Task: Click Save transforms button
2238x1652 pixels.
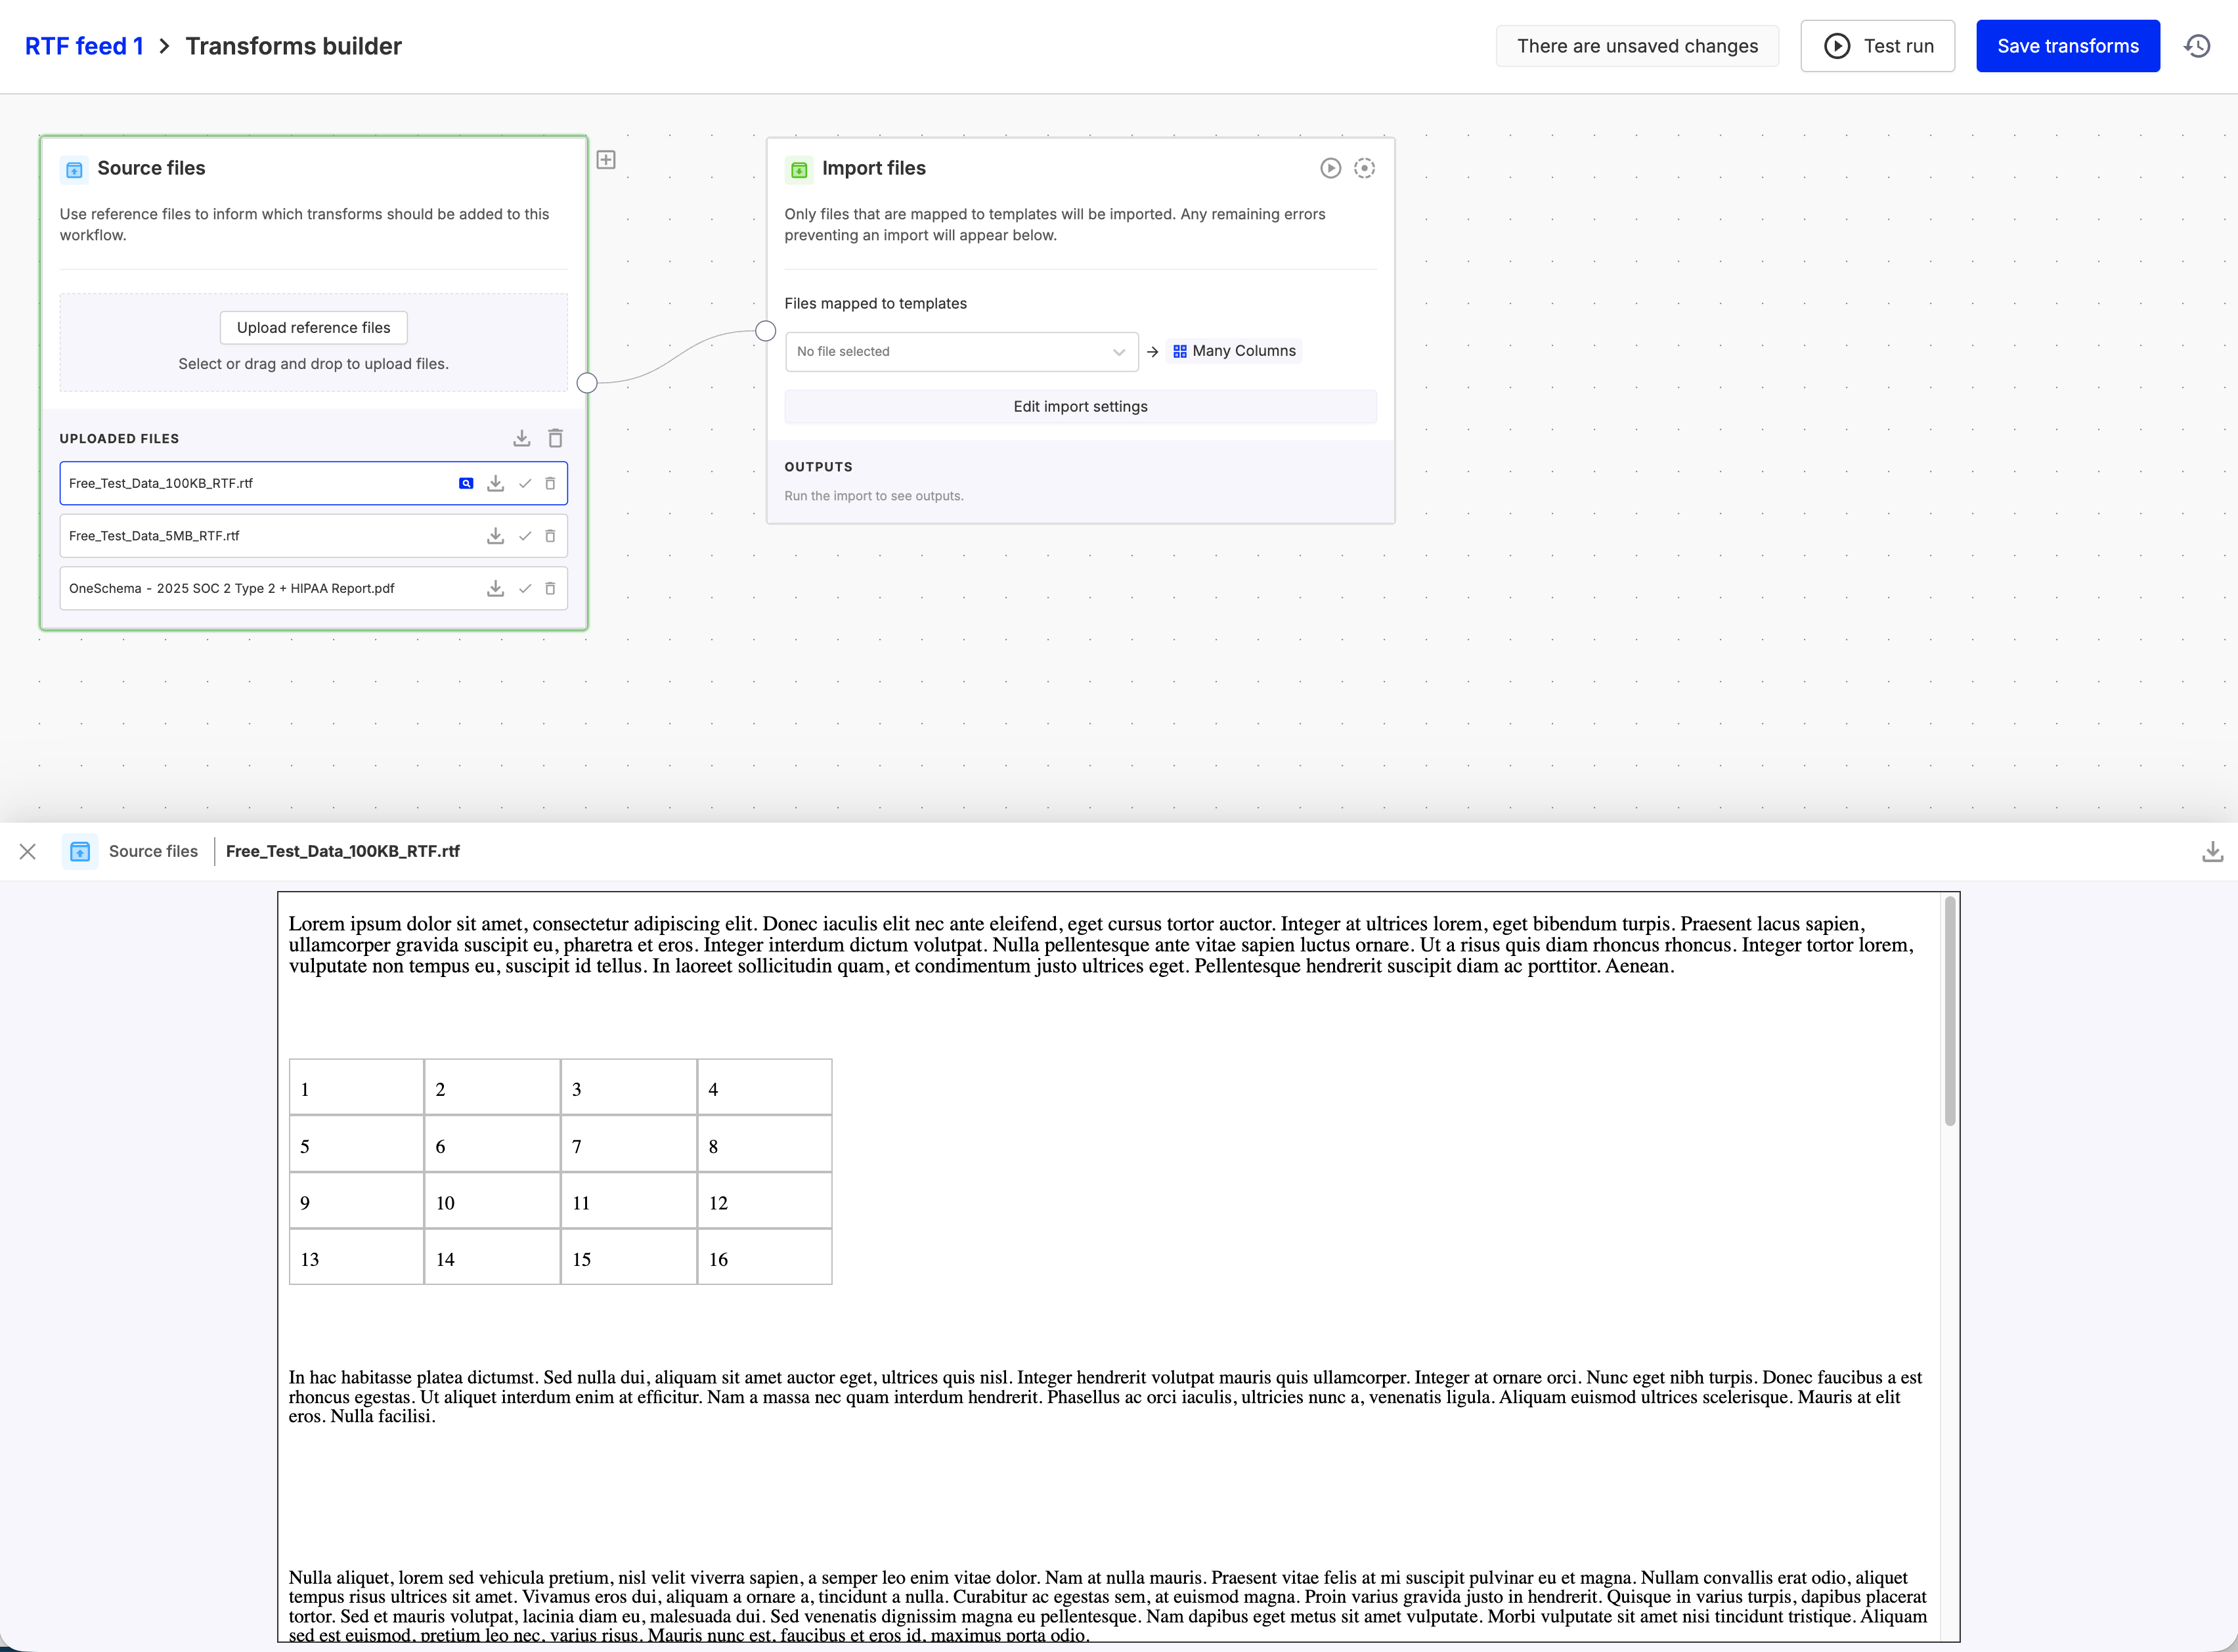Action: tap(2067, 46)
